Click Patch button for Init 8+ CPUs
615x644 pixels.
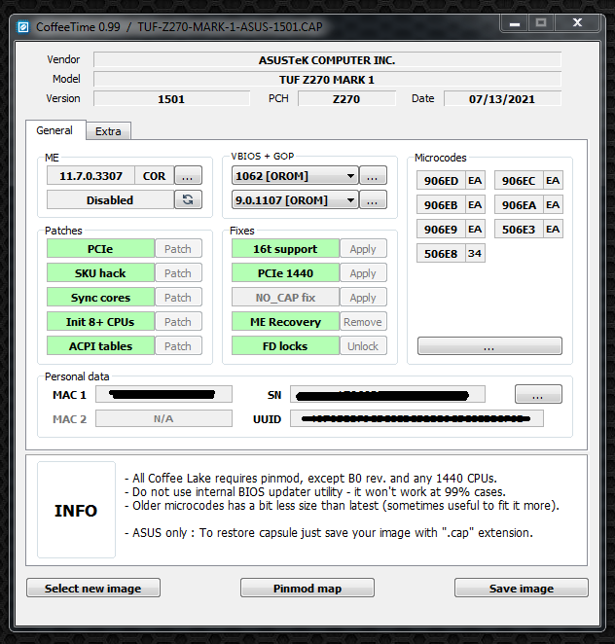(178, 322)
